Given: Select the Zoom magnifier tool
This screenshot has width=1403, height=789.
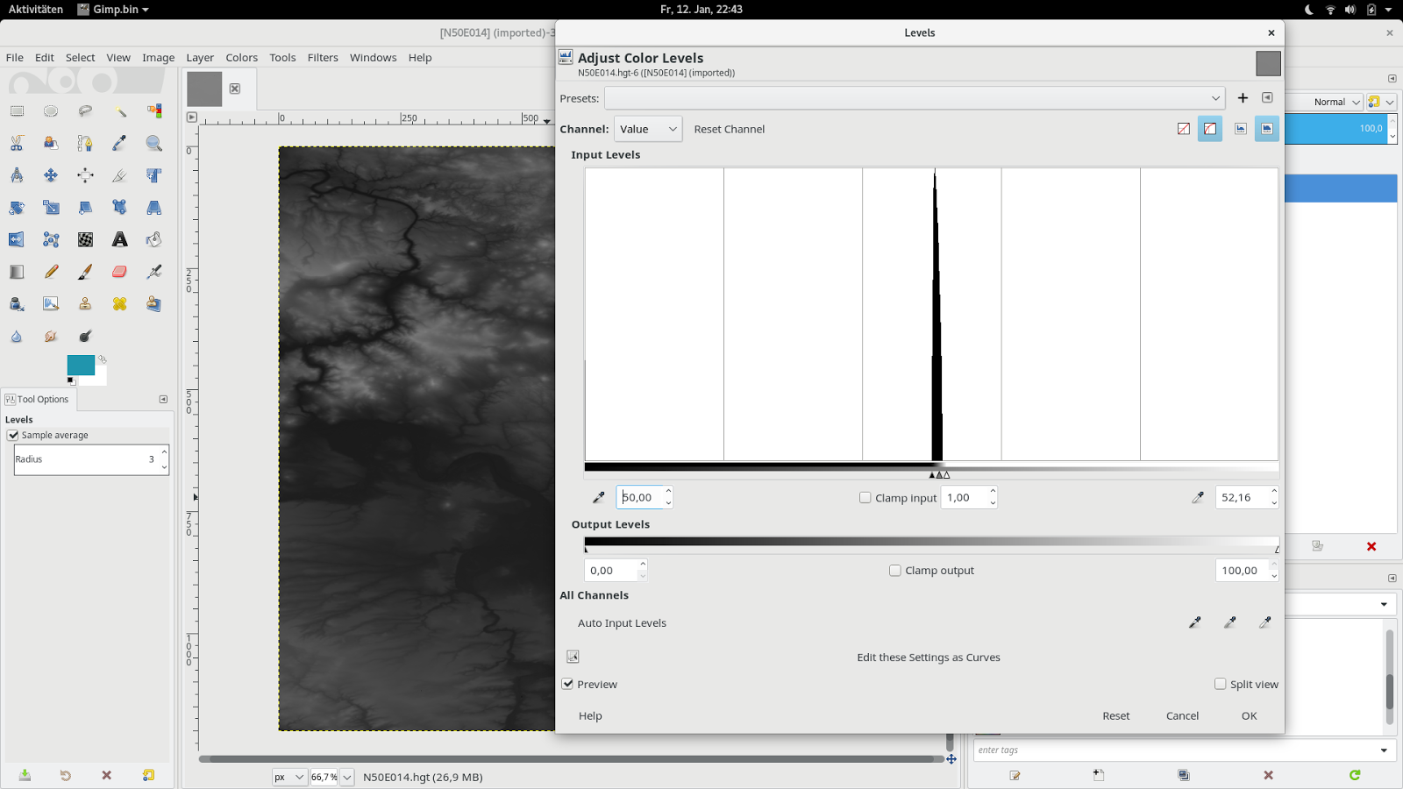Looking at the screenshot, I should [154, 143].
